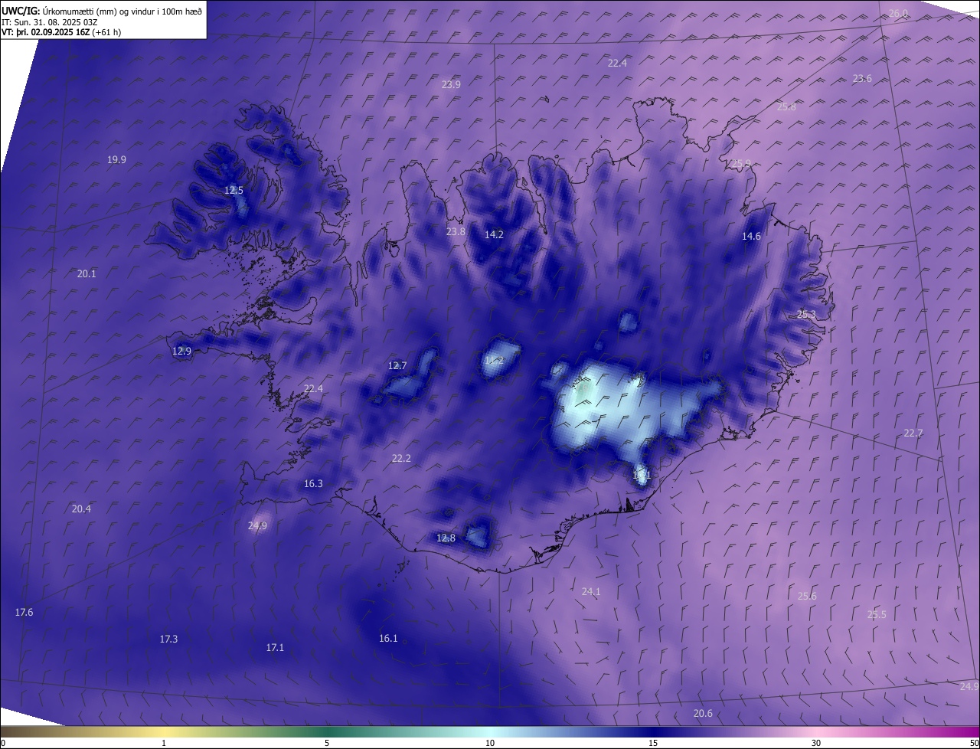
Task: Click the 12.7 value label
Action: (397, 365)
